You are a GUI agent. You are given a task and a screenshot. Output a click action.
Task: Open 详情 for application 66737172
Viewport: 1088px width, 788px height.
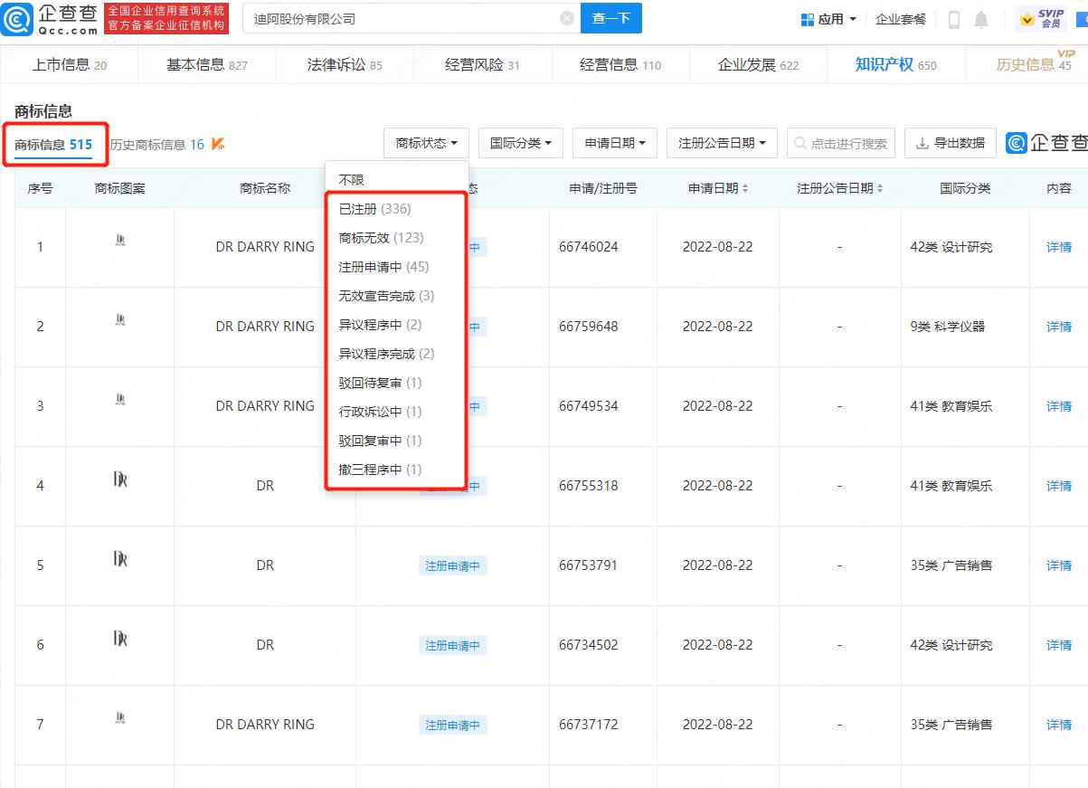pyautogui.click(x=1059, y=725)
